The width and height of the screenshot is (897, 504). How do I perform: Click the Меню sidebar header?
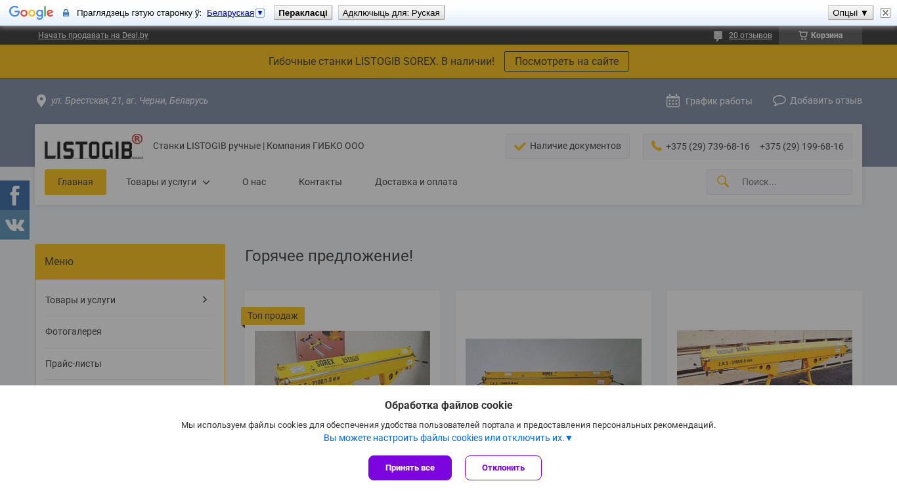130,262
